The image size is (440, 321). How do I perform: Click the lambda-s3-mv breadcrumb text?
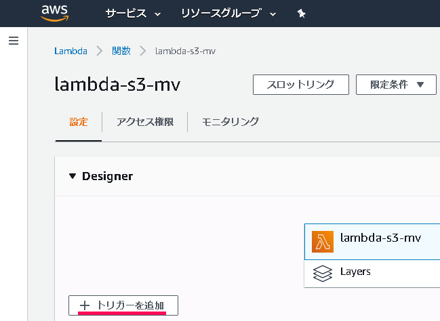[186, 51]
